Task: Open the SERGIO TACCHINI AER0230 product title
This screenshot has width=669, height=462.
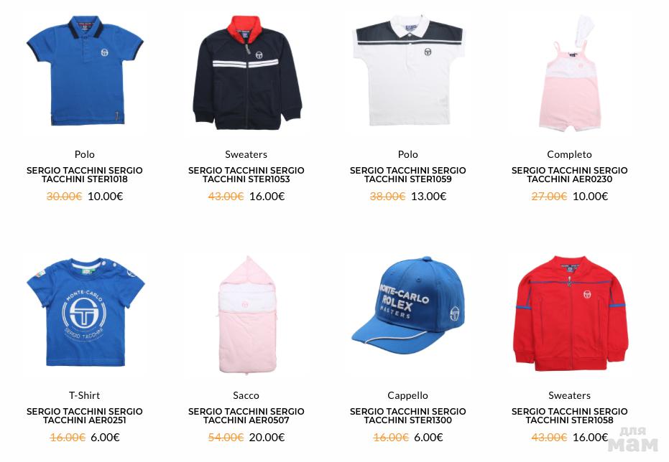Action: point(570,174)
